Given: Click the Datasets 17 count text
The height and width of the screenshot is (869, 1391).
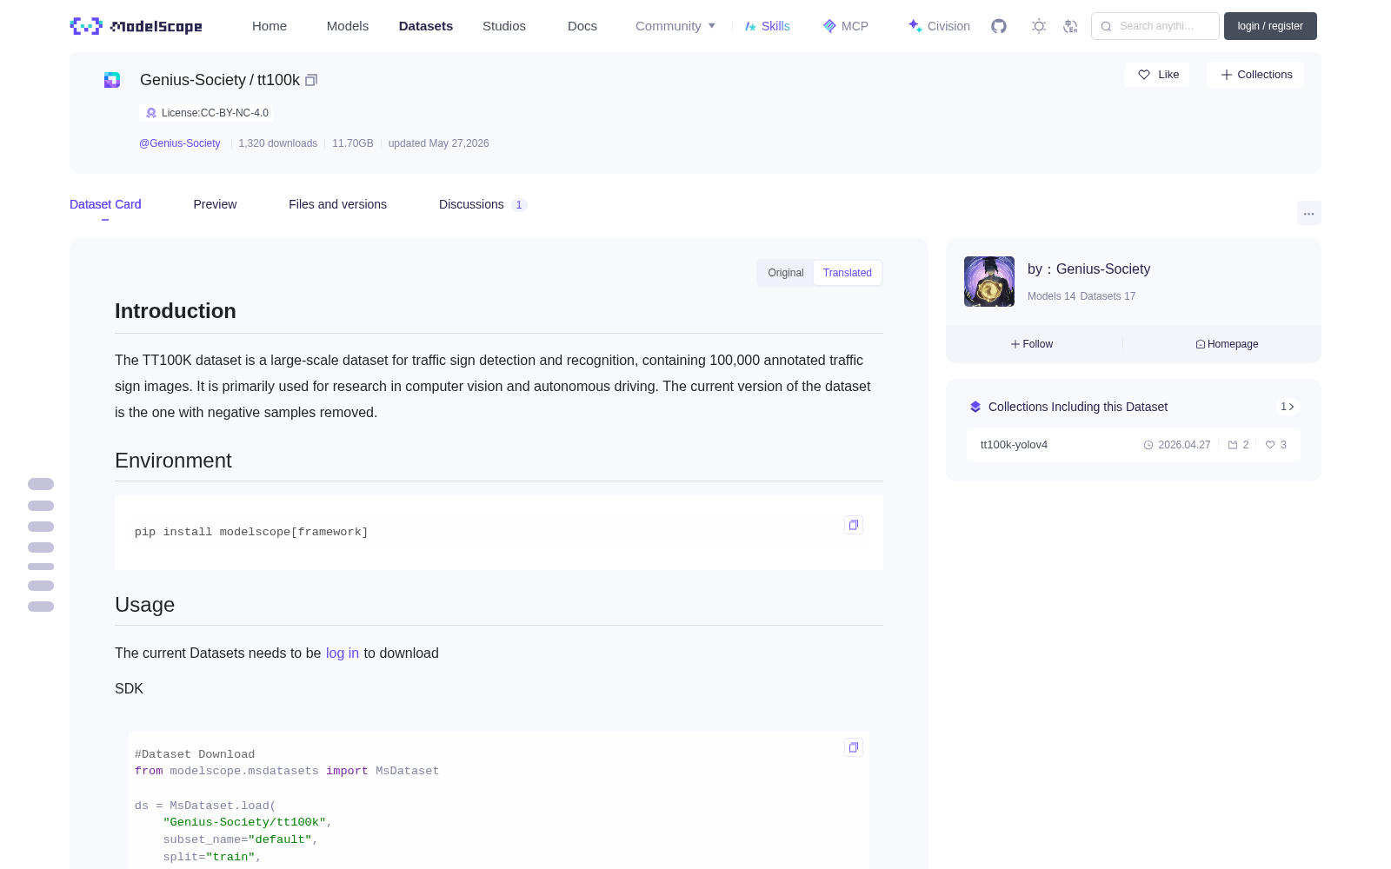Looking at the screenshot, I should click(x=1108, y=296).
